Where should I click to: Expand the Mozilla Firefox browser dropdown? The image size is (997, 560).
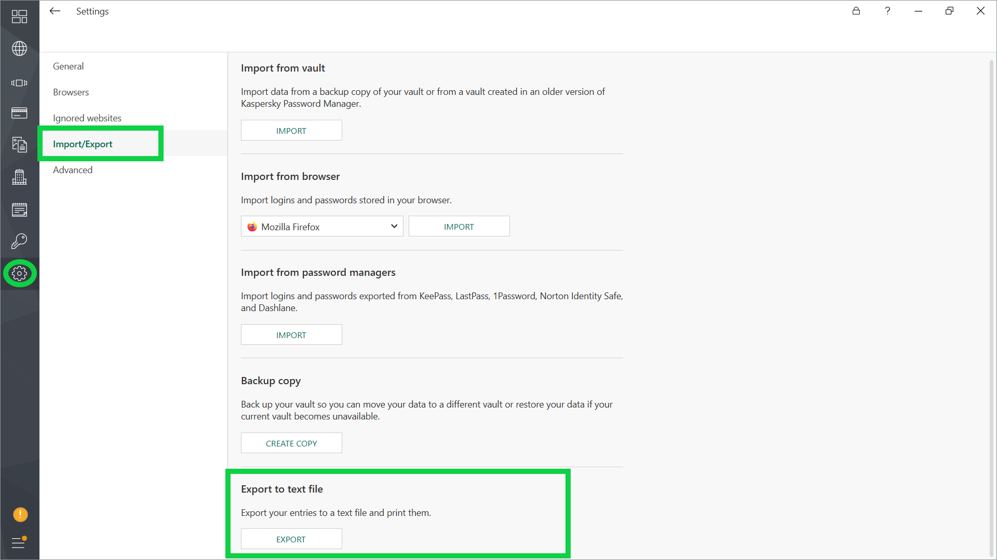[x=322, y=227]
